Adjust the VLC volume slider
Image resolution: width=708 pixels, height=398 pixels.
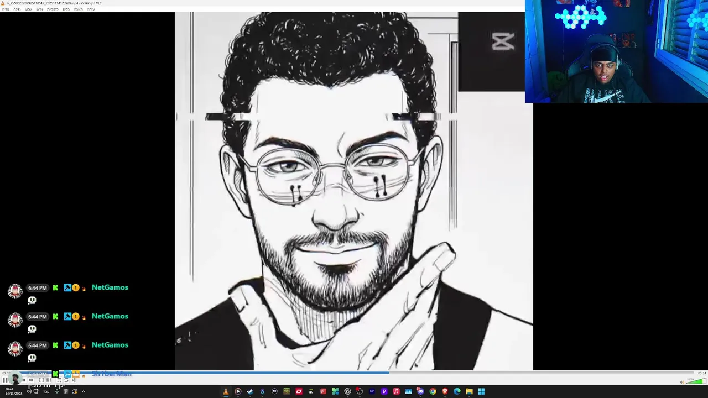697,381
